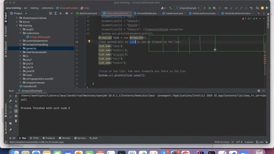Locate the open file via the Project panel target icon
Image resolution: width=274 pixels, height=154 pixels.
[x=51, y=13]
